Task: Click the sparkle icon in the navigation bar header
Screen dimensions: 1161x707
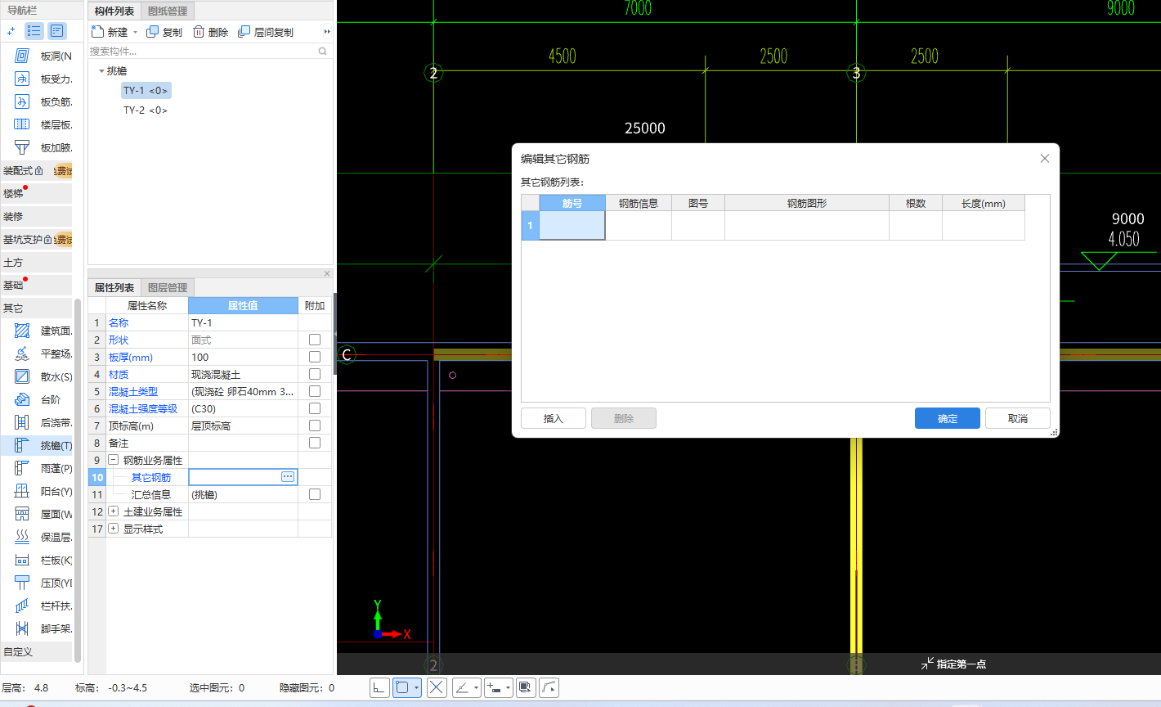Action: 11,31
